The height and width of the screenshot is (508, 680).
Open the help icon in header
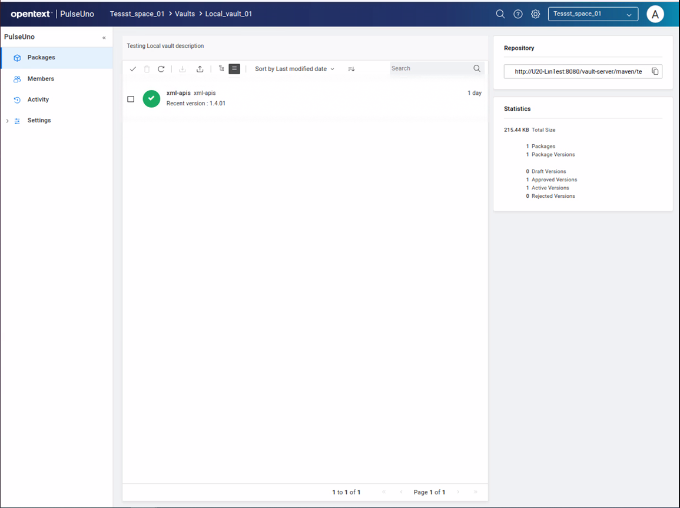tap(518, 14)
